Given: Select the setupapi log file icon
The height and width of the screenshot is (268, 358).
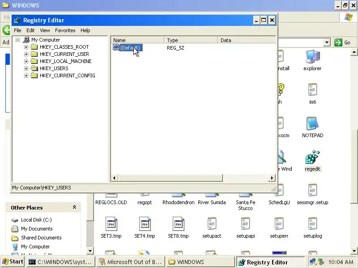Looking at the screenshot, I should pyautogui.click(x=245, y=224).
